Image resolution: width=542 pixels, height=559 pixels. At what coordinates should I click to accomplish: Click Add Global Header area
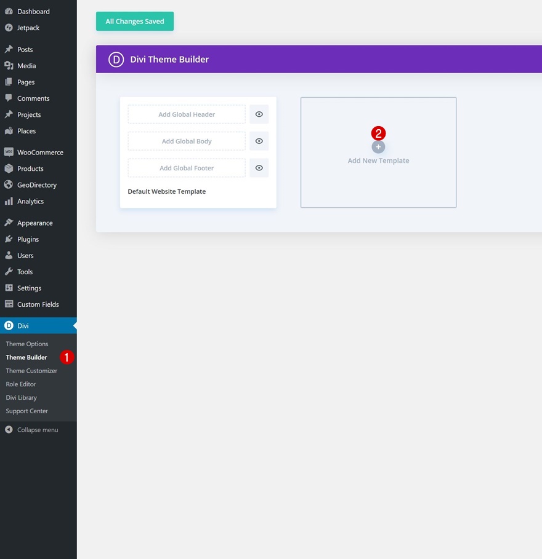click(x=187, y=114)
